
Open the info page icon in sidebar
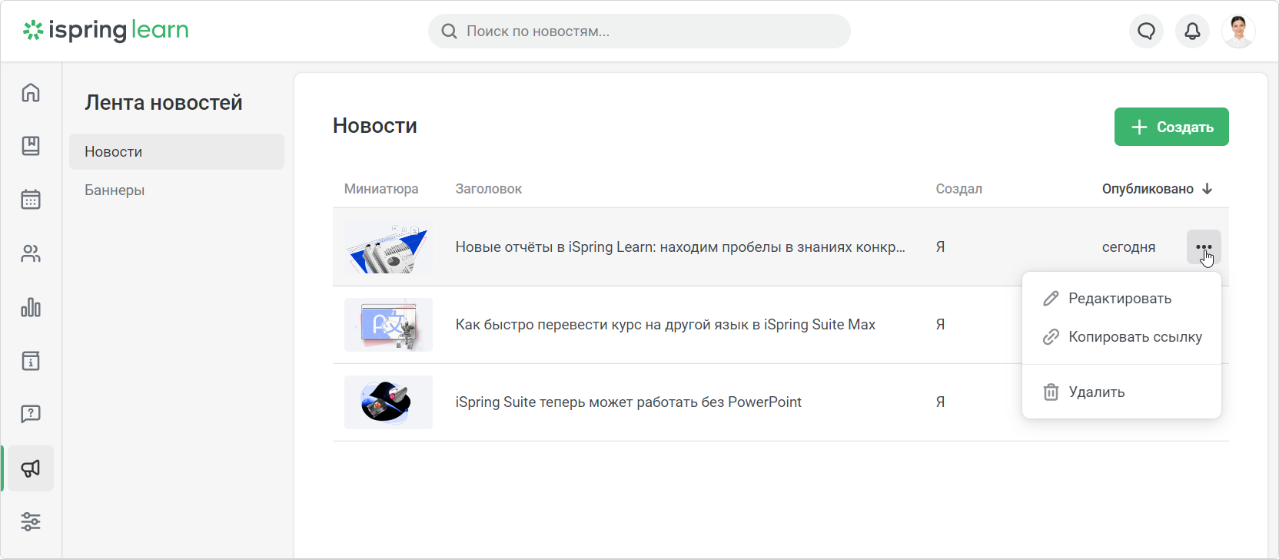(x=31, y=361)
